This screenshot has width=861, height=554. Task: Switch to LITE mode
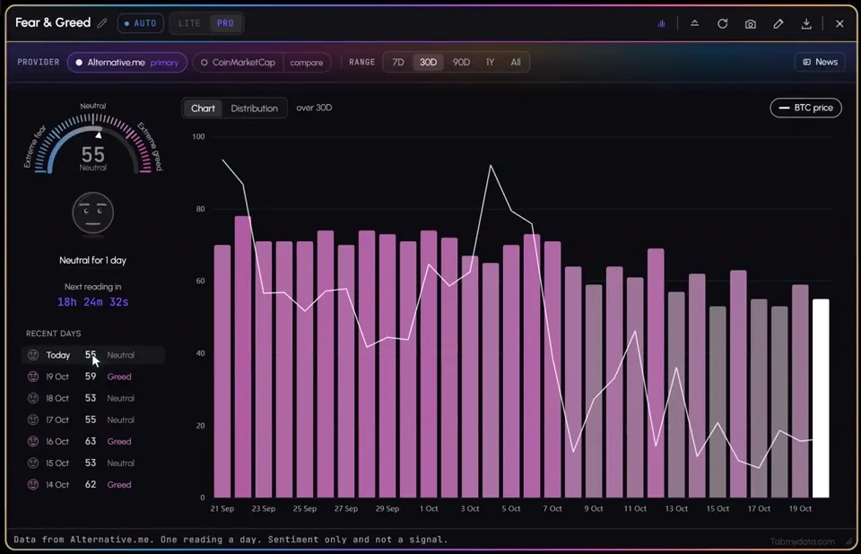[x=189, y=23]
